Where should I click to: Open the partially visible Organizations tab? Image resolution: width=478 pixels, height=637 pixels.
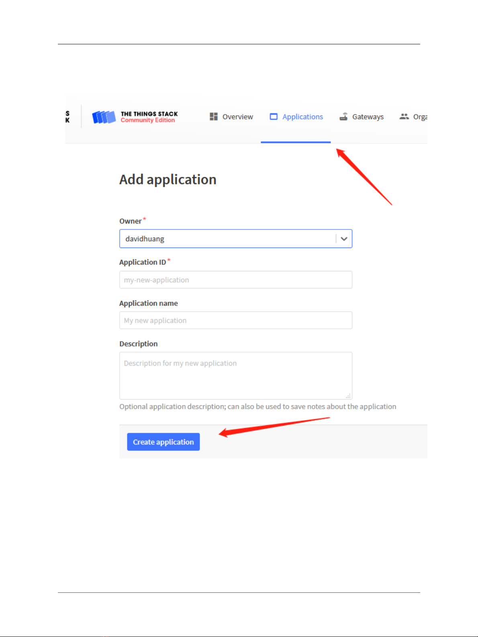(413, 117)
